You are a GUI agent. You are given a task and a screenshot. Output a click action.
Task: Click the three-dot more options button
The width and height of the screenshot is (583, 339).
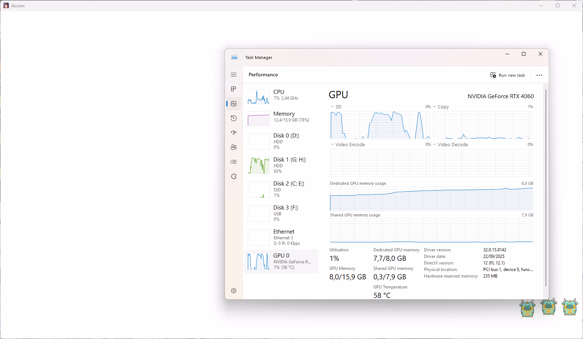click(x=539, y=75)
